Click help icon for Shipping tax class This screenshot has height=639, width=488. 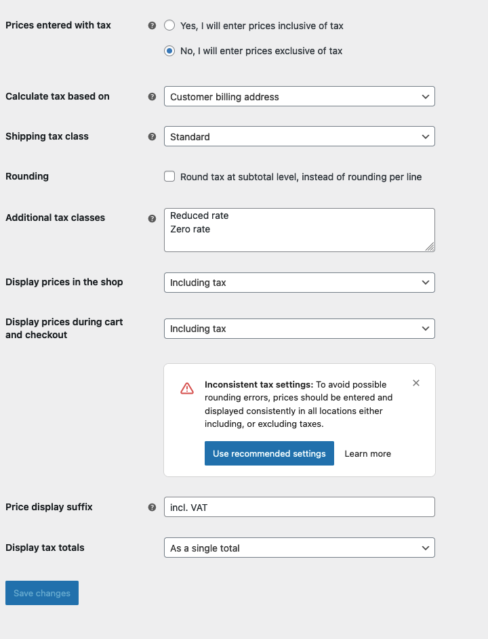[152, 136]
